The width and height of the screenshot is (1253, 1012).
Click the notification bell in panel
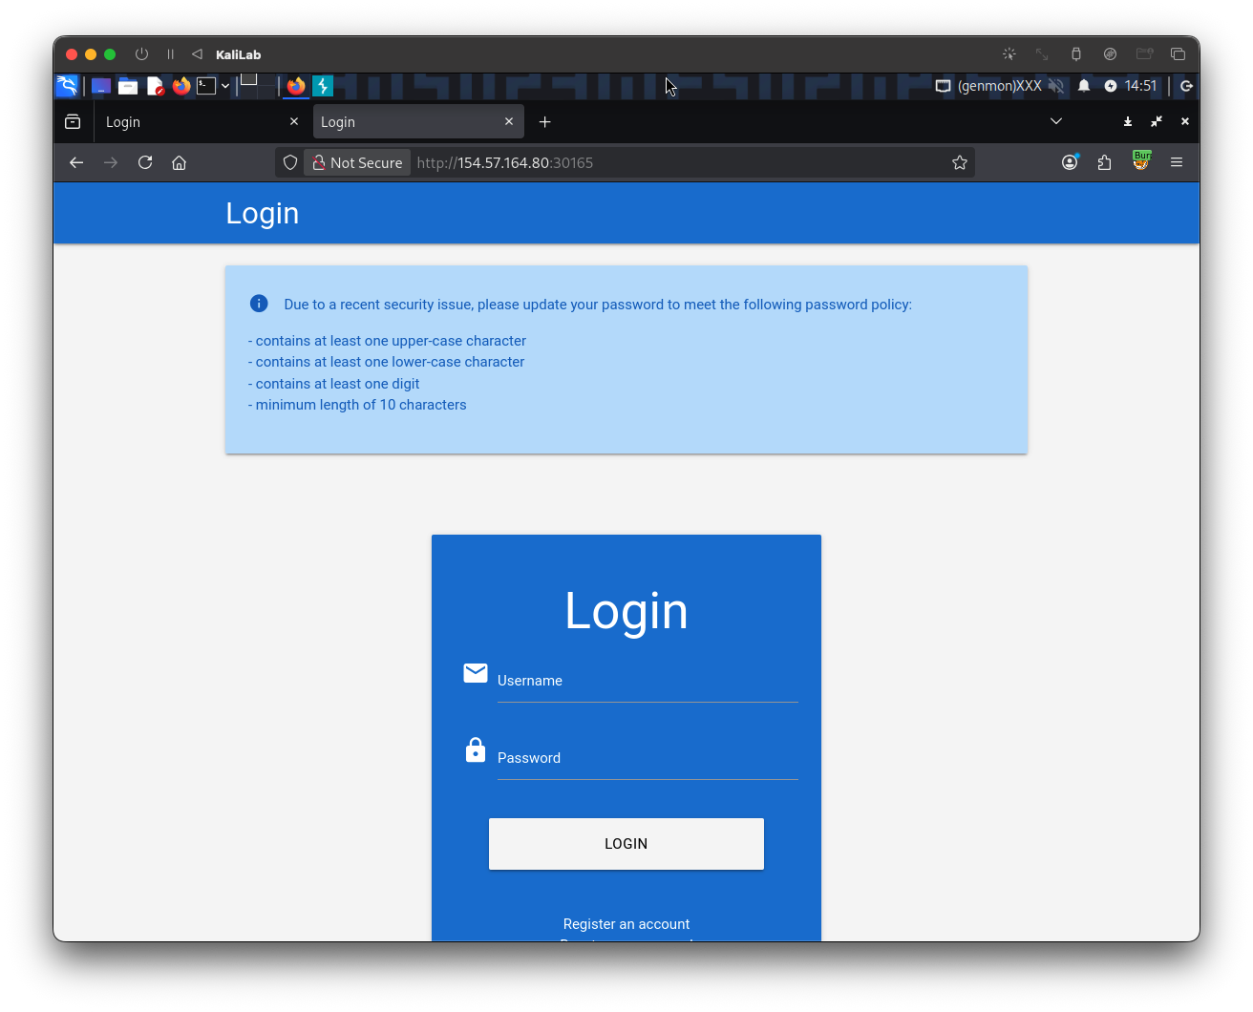(1084, 86)
